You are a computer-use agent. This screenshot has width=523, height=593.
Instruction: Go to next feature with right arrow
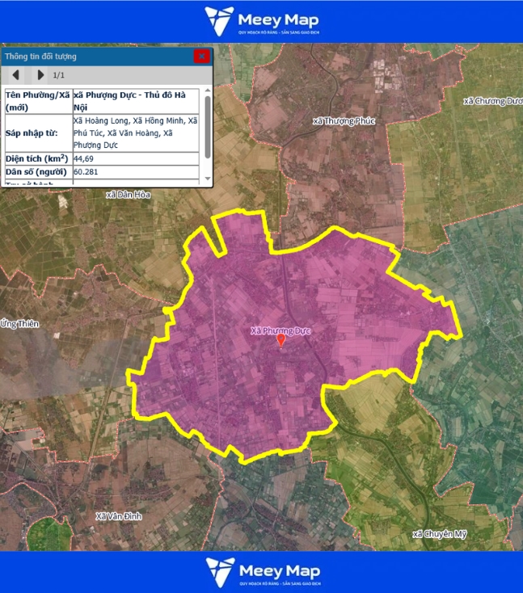point(40,75)
